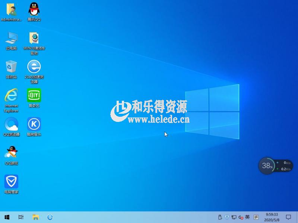Click the 0.2K/s network speed readout
This screenshot has height=223, width=298.
tap(286, 169)
